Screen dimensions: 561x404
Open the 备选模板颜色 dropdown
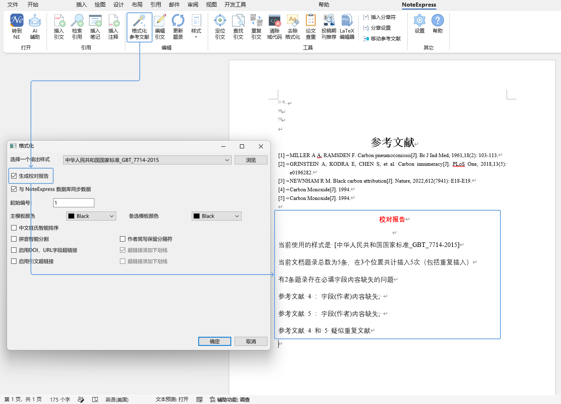click(216, 216)
